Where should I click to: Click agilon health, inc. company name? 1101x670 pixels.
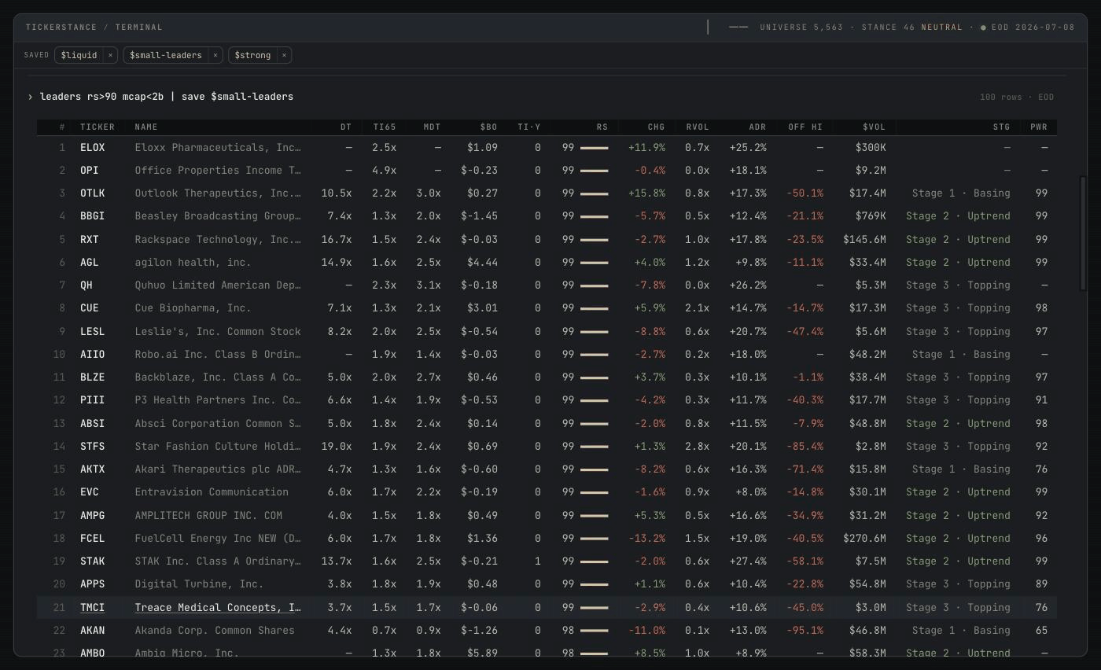point(193,262)
